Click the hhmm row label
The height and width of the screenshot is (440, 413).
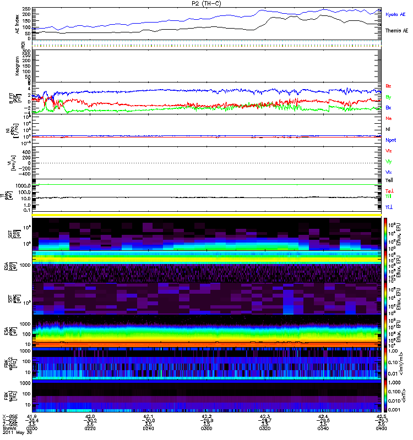pos(8,428)
